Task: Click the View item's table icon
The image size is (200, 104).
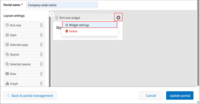Action: 7,74
